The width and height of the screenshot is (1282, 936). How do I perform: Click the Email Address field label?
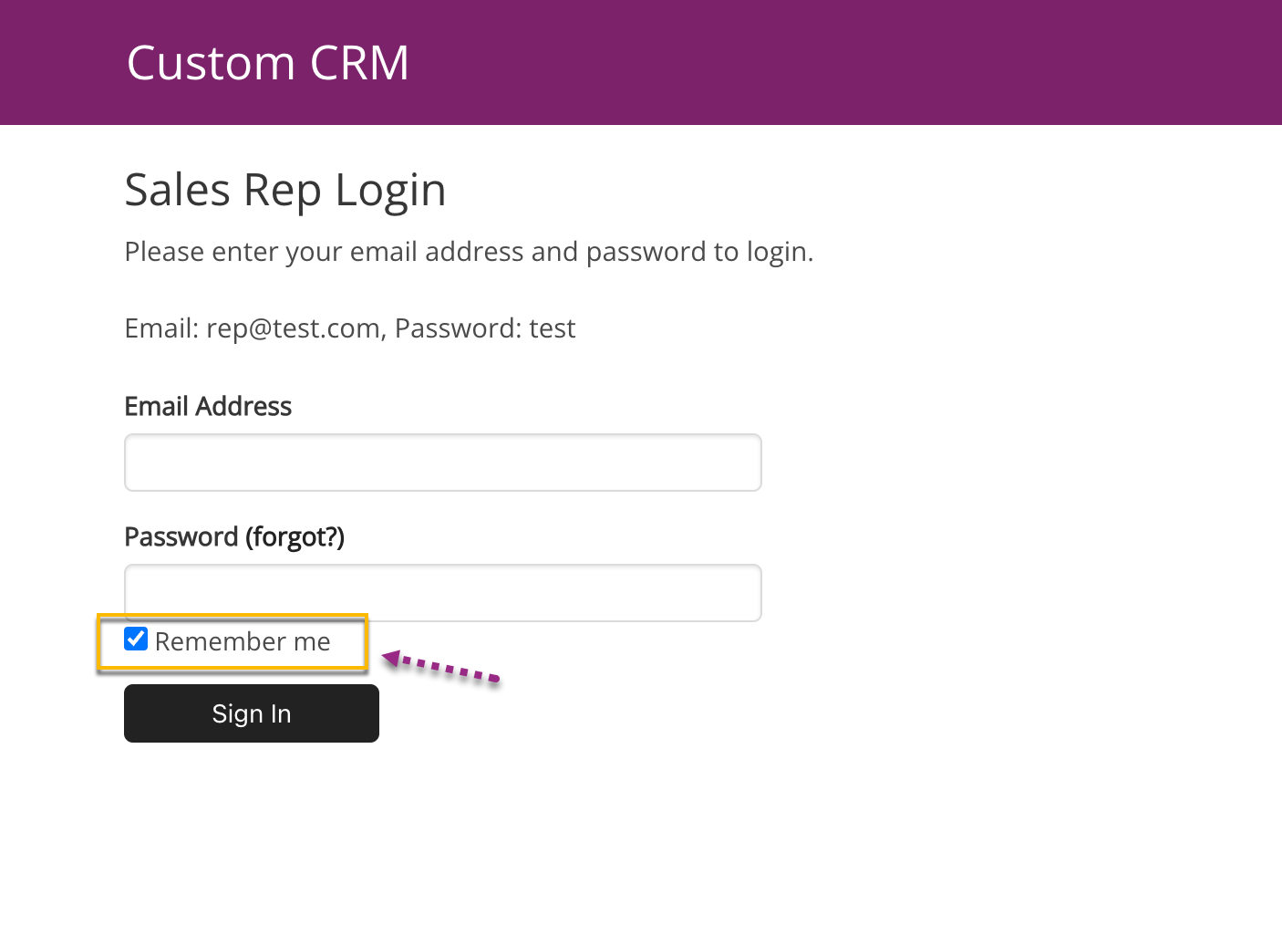[208, 407]
